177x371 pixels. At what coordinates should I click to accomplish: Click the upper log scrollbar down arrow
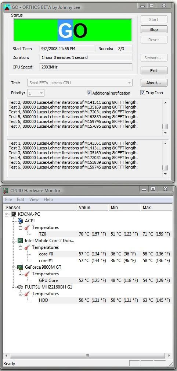coord(165,133)
